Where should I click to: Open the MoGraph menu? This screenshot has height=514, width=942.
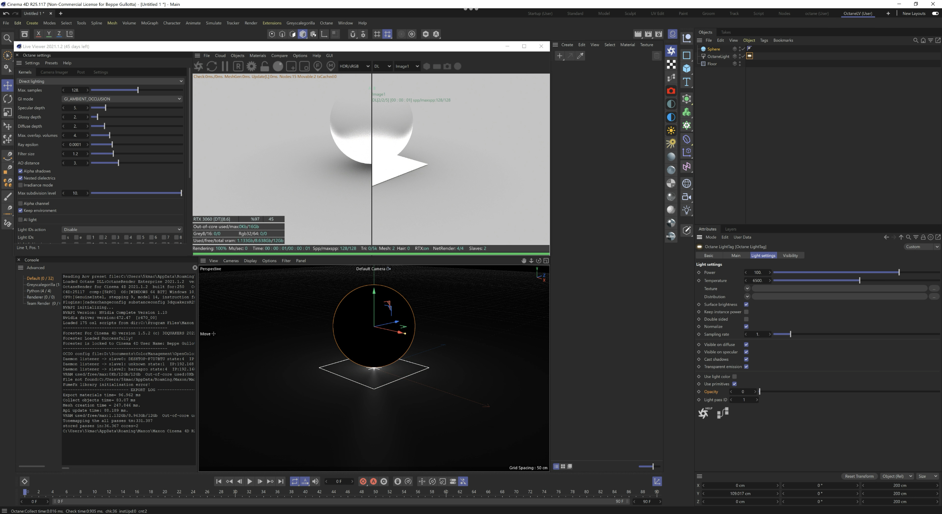[x=149, y=23]
